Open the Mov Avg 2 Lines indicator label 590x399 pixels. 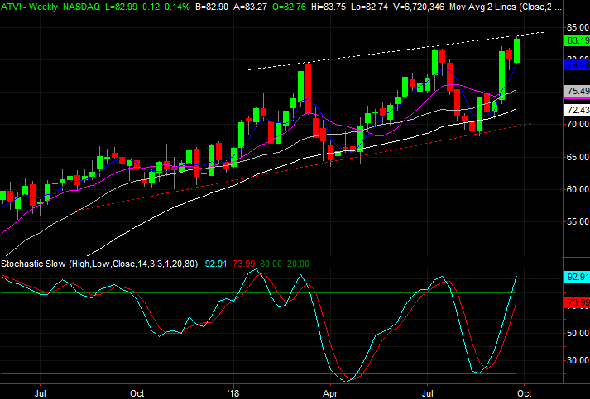[506, 7]
